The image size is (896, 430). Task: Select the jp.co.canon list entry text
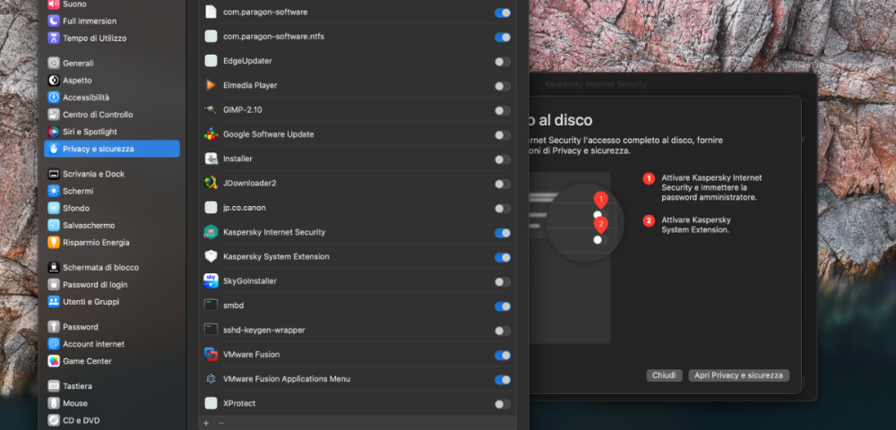tap(244, 208)
